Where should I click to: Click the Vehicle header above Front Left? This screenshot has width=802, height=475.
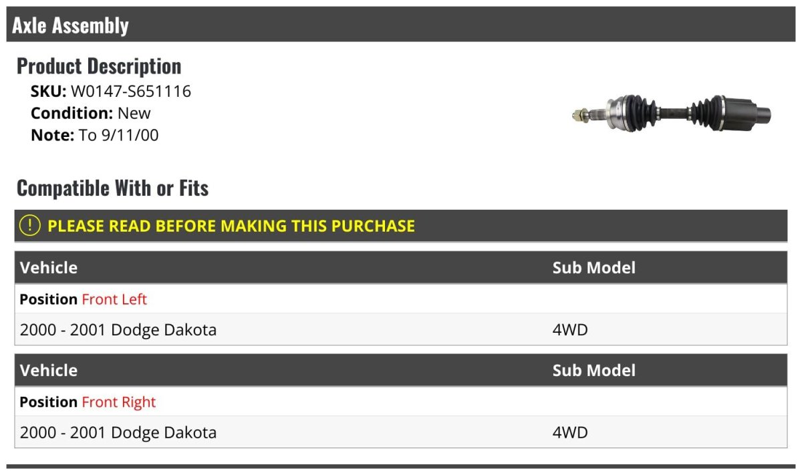pyautogui.click(x=49, y=268)
